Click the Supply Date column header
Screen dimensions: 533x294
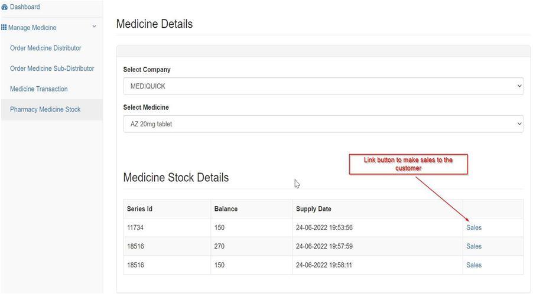pyautogui.click(x=313, y=209)
